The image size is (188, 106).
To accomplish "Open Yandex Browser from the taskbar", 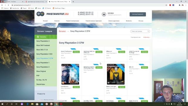I will tap(47, 104).
